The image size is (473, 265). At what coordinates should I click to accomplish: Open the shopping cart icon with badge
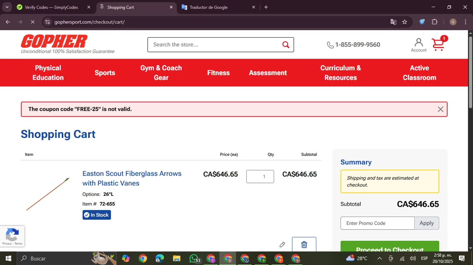click(x=439, y=43)
